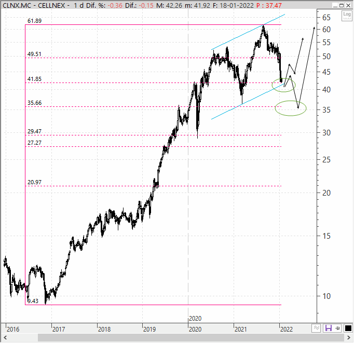Click the 29.47 Fibonacci level label

[35, 131]
